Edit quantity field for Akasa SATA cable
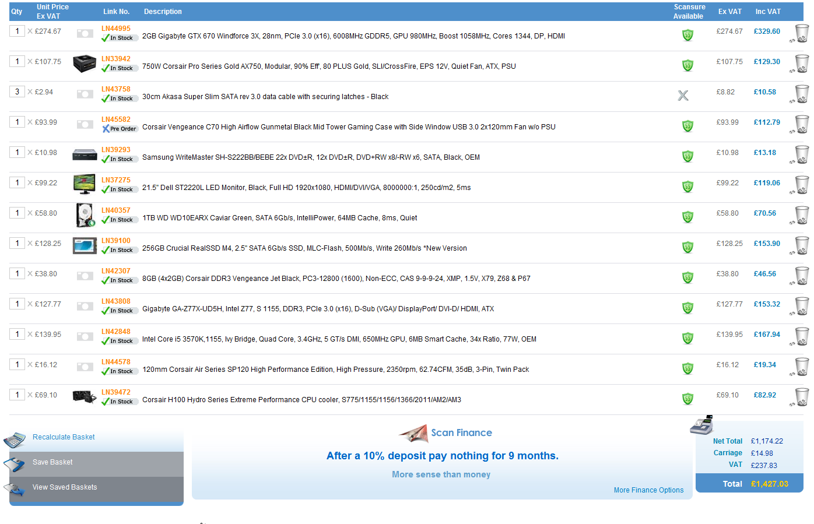The image size is (814, 524). pos(17,92)
